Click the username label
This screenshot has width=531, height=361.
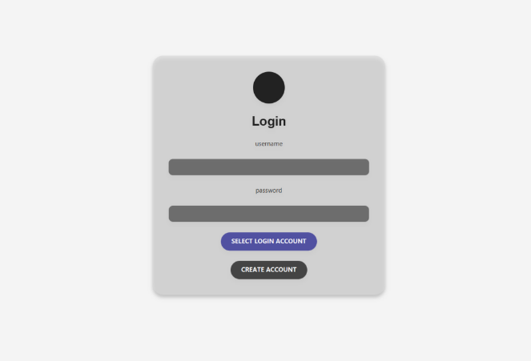pos(268,144)
